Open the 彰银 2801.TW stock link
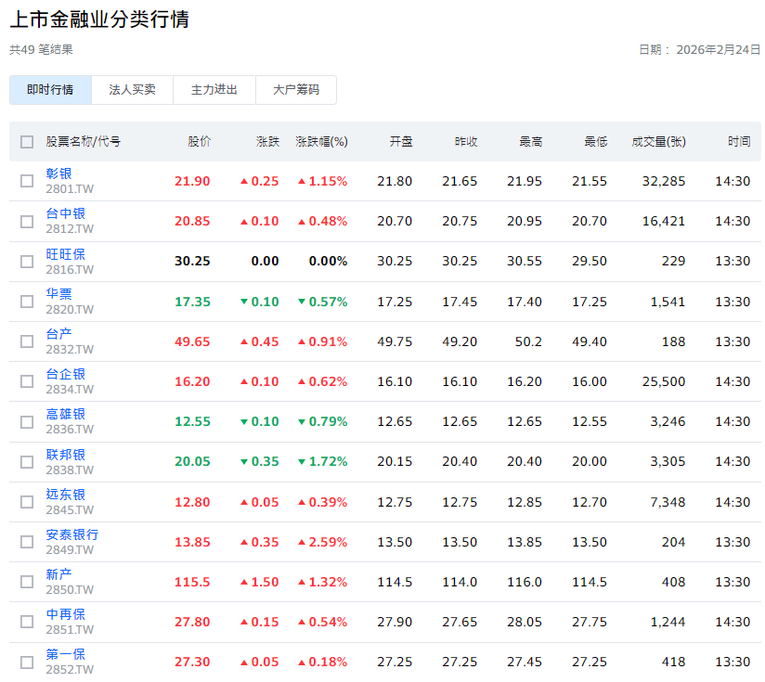Screen dimensions: 765x682 [x=59, y=173]
